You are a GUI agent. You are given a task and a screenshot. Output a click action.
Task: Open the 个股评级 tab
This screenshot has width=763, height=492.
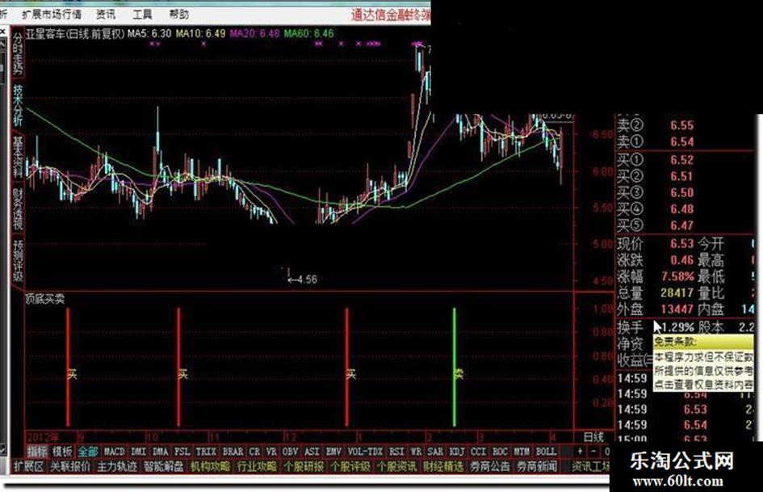(350, 467)
